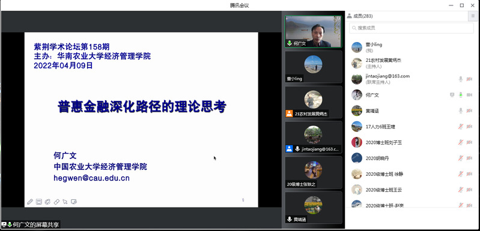The height and width of the screenshot is (231, 480).
Task: Click the screen-share icon next to 何广文 in list
Action: pyautogui.click(x=452, y=95)
